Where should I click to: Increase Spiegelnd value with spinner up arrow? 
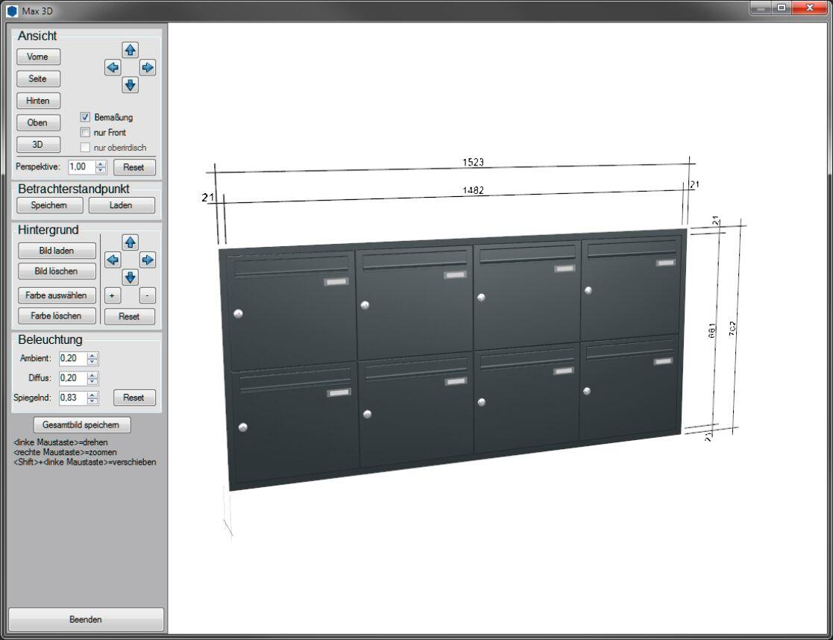92,394
